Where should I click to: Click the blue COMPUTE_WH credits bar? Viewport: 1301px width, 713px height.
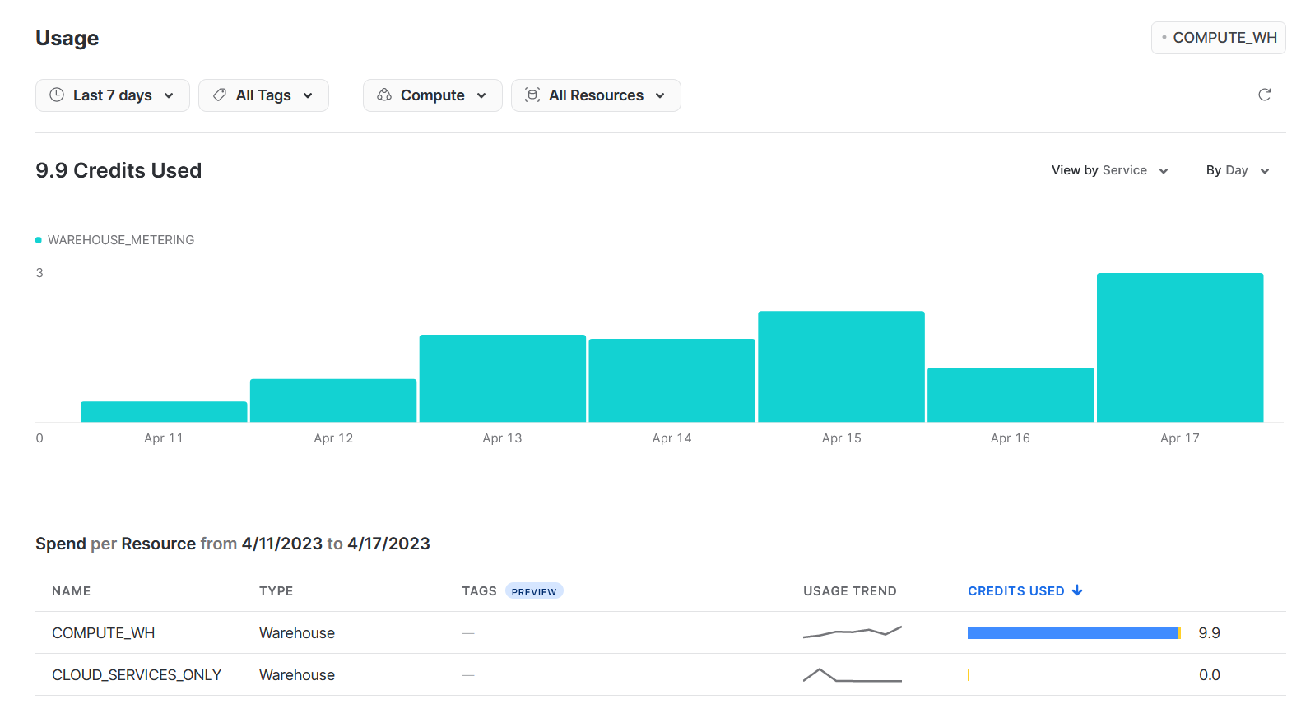1072,633
